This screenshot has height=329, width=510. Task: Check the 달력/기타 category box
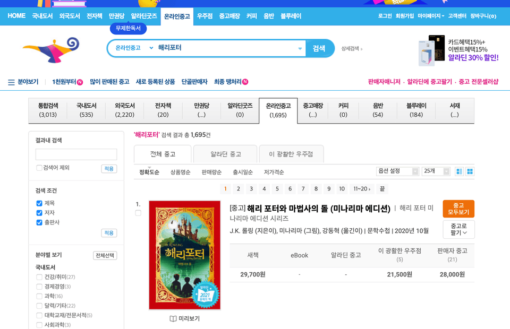pyautogui.click(x=39, y=306)
